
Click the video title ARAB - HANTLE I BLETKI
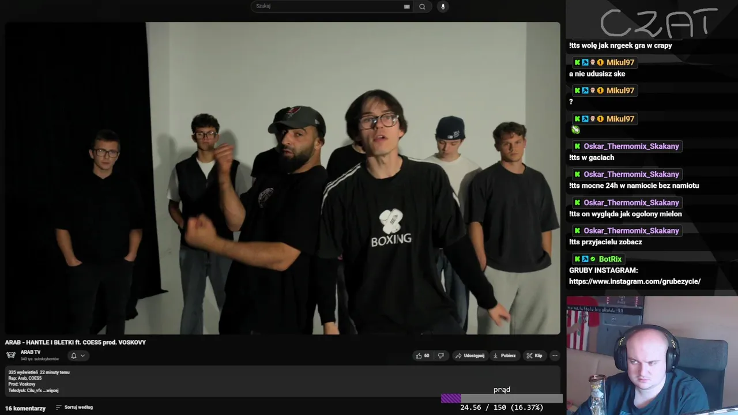coord(76,342)
